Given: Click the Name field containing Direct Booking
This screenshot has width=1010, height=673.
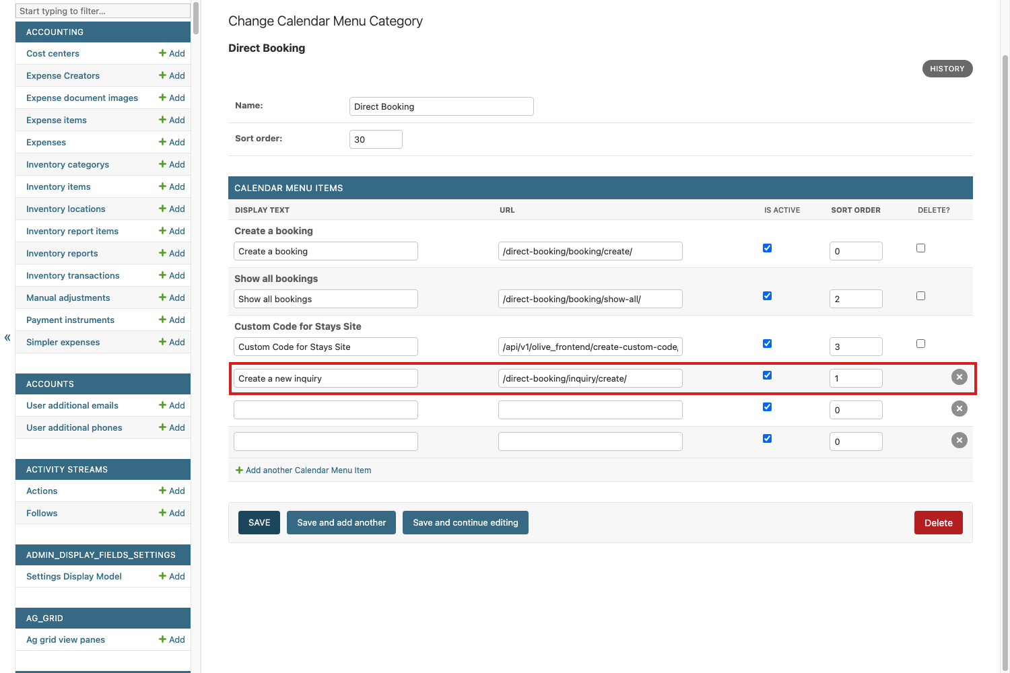Looking at the screenshot, I should (442, 106).
